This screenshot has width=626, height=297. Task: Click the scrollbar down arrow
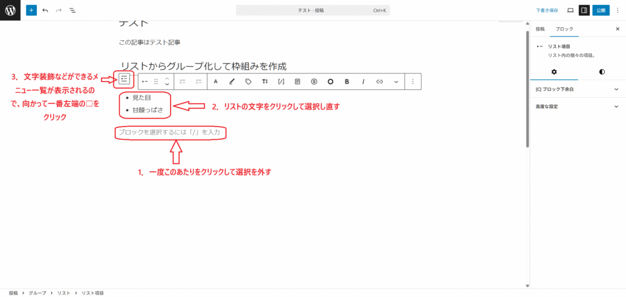pyautogui.click(x=528, y=286)
